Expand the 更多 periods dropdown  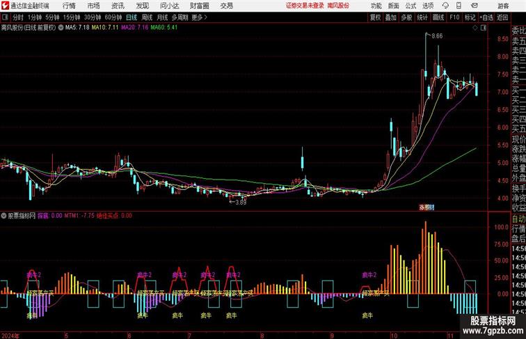[199, 17]
